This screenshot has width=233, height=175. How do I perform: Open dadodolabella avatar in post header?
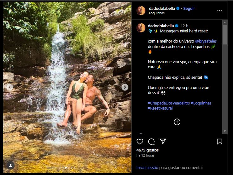[x=141, y=10]
